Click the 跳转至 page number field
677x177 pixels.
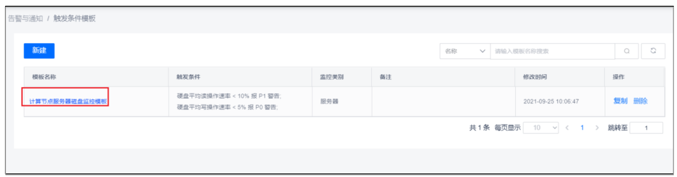646,128
